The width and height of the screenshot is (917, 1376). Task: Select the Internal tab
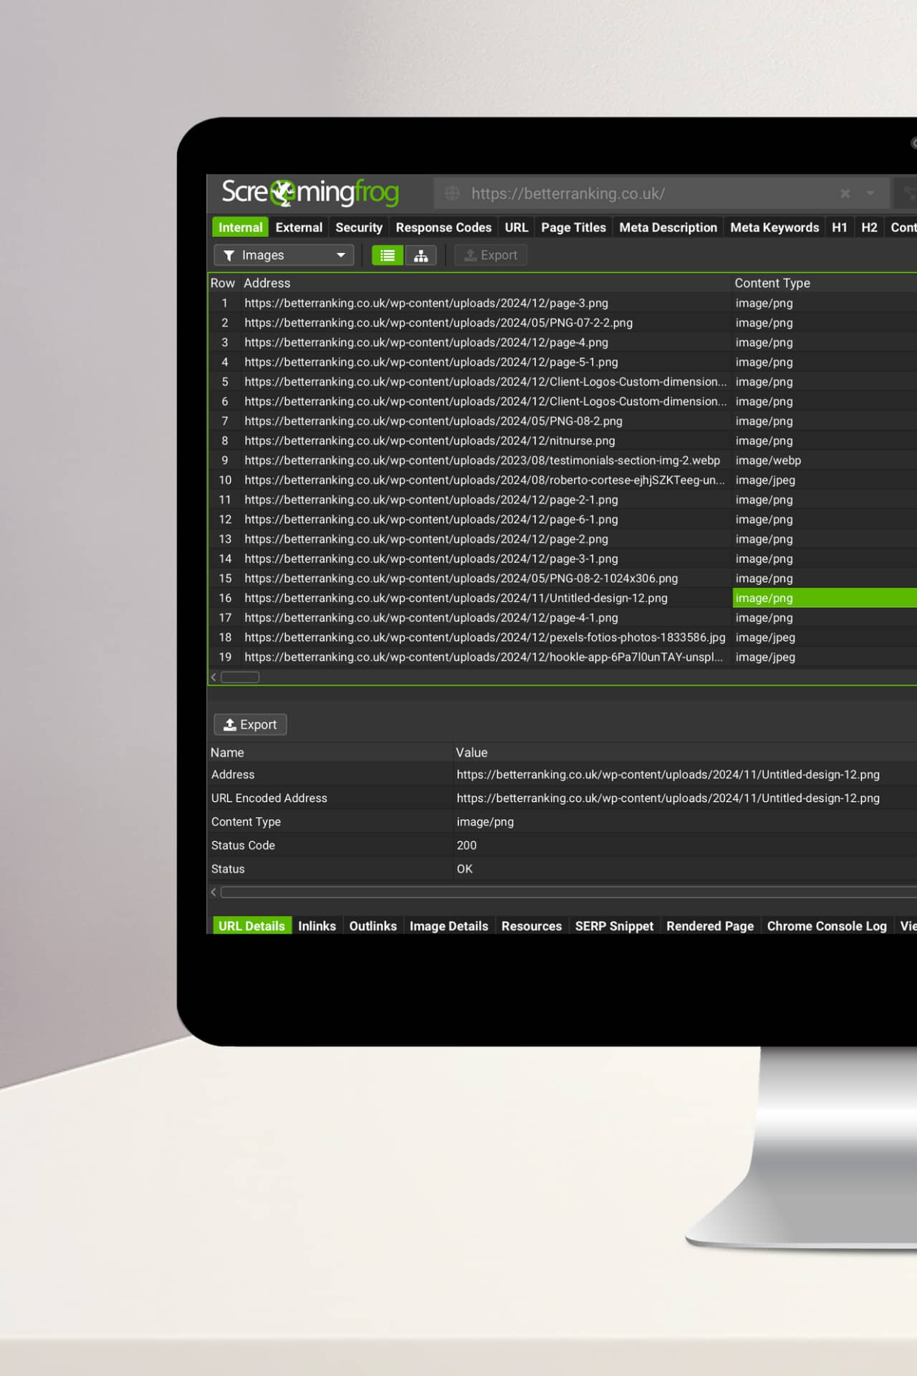240,227
